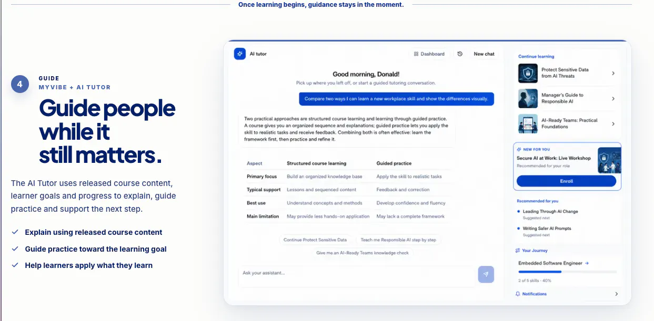The height and width of the screenshot is (321, 654).
Task: Open Manager's Guide to Responsible AI chevron
Action: 613,99
